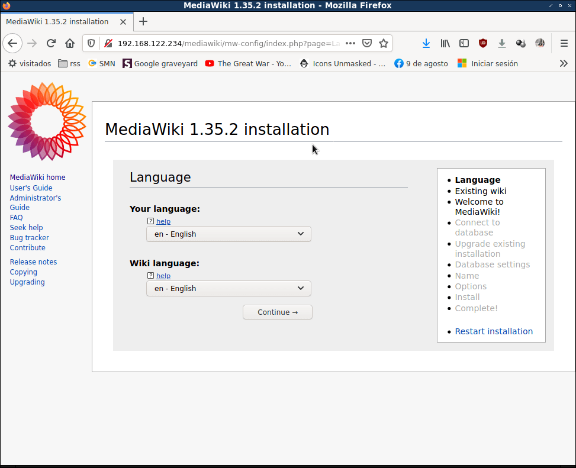This screenshot has width=576, height=468.
Task: Close the MediaWiki installation tab
Action: (x=123, y=22)
